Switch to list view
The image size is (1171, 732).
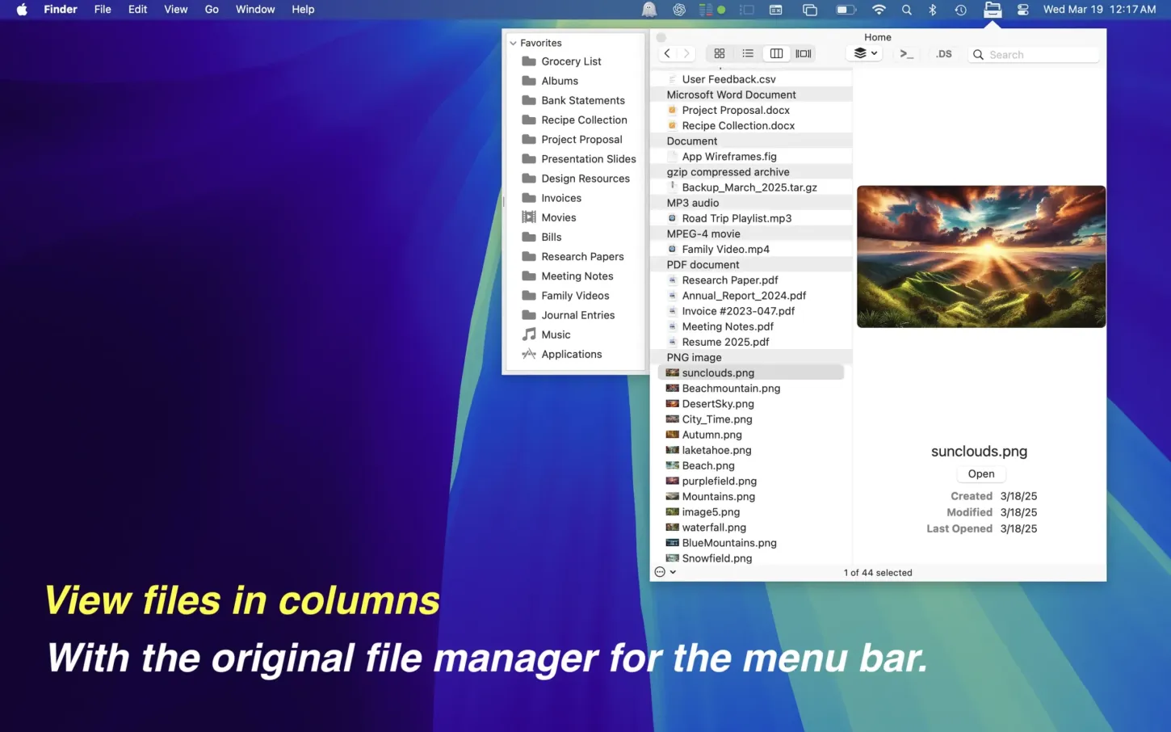click(x=748, y=54)
